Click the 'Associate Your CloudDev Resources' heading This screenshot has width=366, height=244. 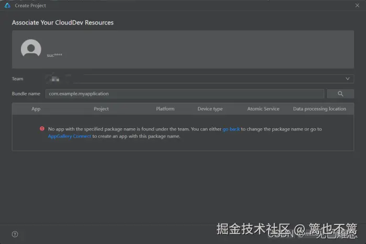tap(63, 22)
